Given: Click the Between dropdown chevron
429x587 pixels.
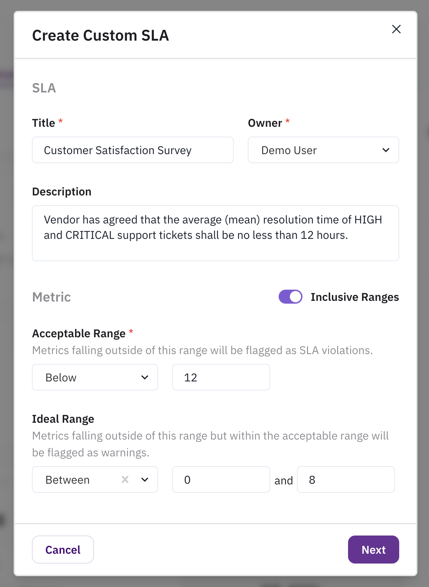Looking at the screenshot, I should tap(145, 479).
